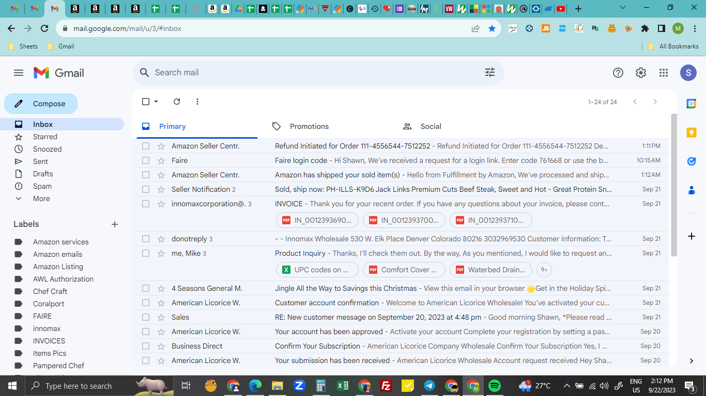
Task: Check the Seller Notification email checkbox
Action: (146, 189)
